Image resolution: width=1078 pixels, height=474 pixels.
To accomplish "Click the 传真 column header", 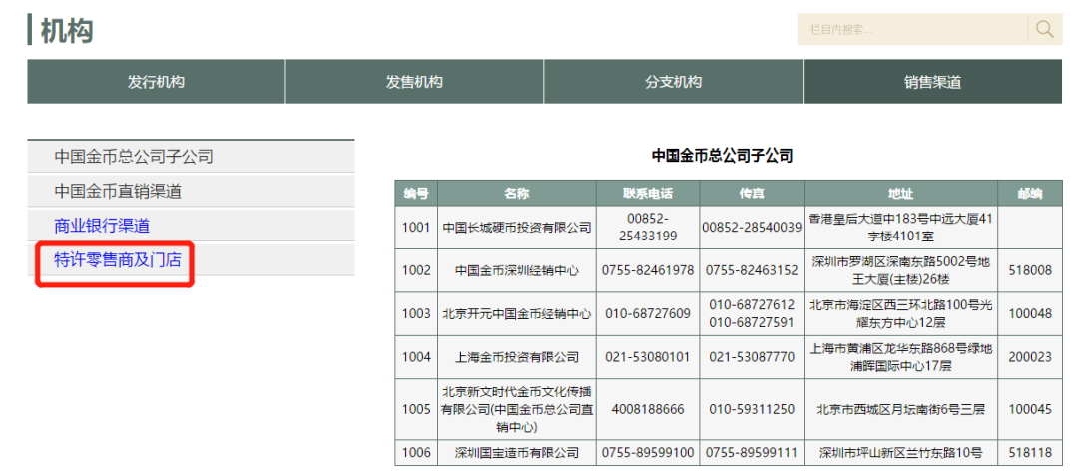I will 752,193.
